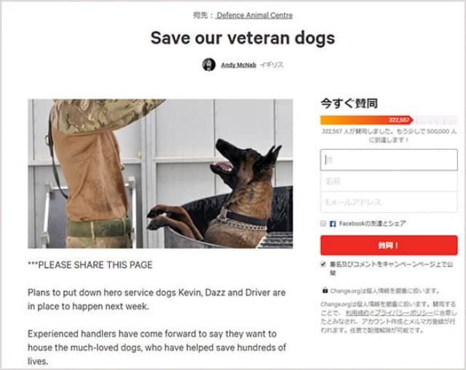The height and width of the screenshot is (370, 466).
Task: Click the Facebook logo icon
Action: (x=333, y=223)
